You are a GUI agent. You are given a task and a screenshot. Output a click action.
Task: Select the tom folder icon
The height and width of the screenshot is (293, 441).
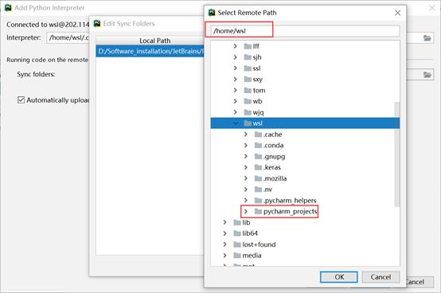pos(248,90)
